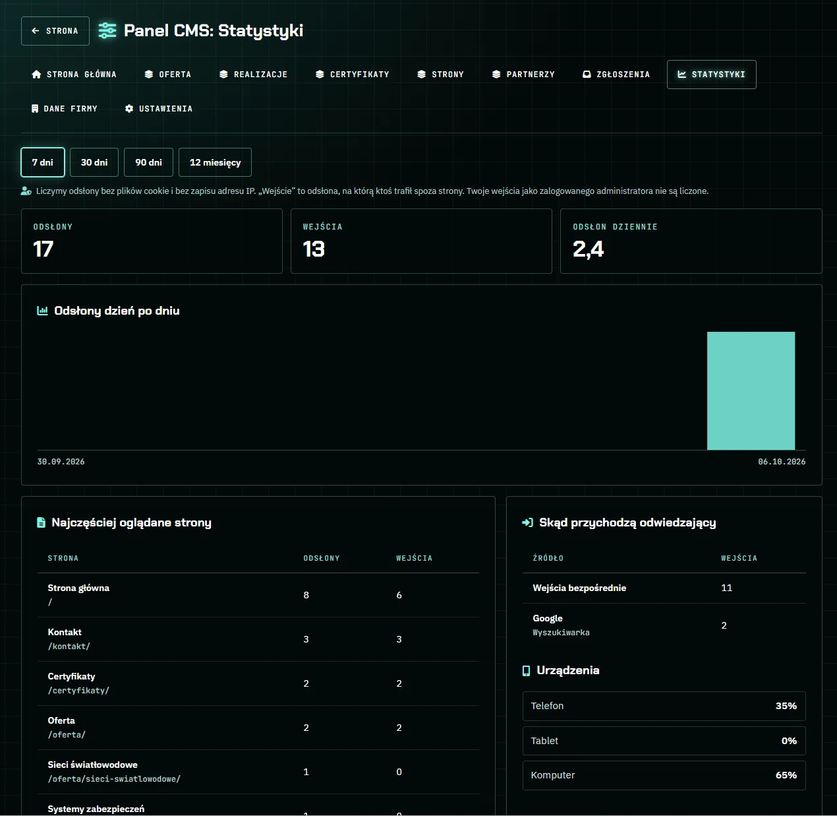Image resolution: width=837 pixels, height=816 pixels.
Task: Click the Odsłon dziennie card showing 2,4
Action: [691, 241]
